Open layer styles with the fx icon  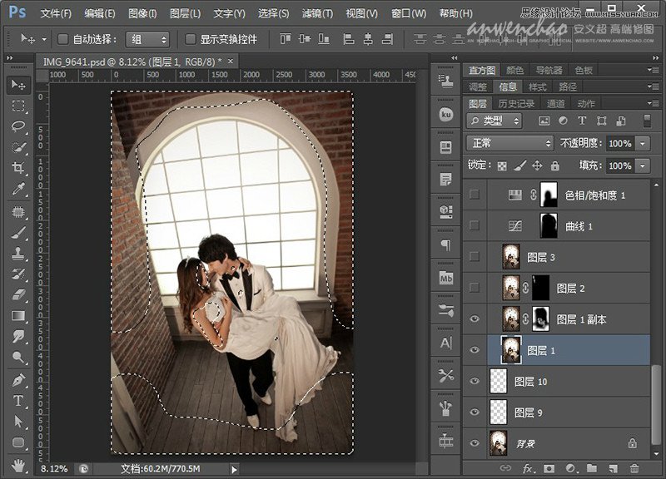[526, 468]
